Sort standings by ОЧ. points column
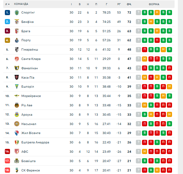Image resolution: width=183 pixels, height=174 pixels. tap(129, 4)
